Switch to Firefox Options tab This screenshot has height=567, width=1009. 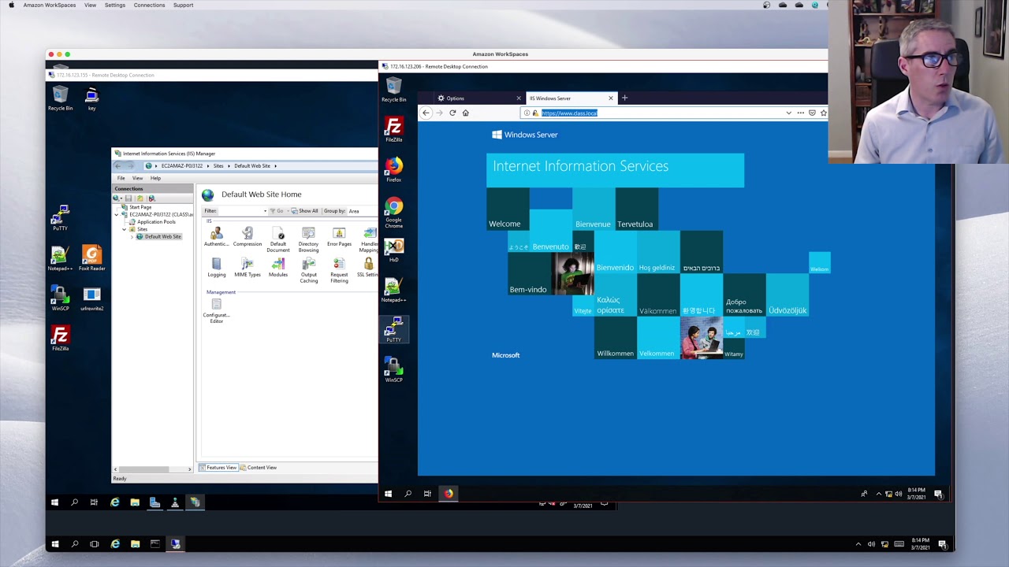[478, 98]
